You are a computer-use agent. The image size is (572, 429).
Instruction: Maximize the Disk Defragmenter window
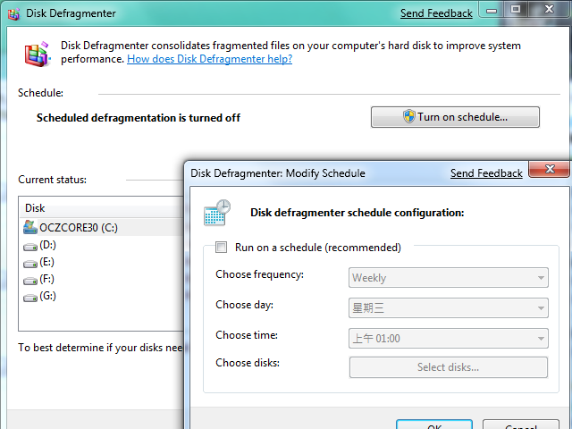tap(516, 10)
